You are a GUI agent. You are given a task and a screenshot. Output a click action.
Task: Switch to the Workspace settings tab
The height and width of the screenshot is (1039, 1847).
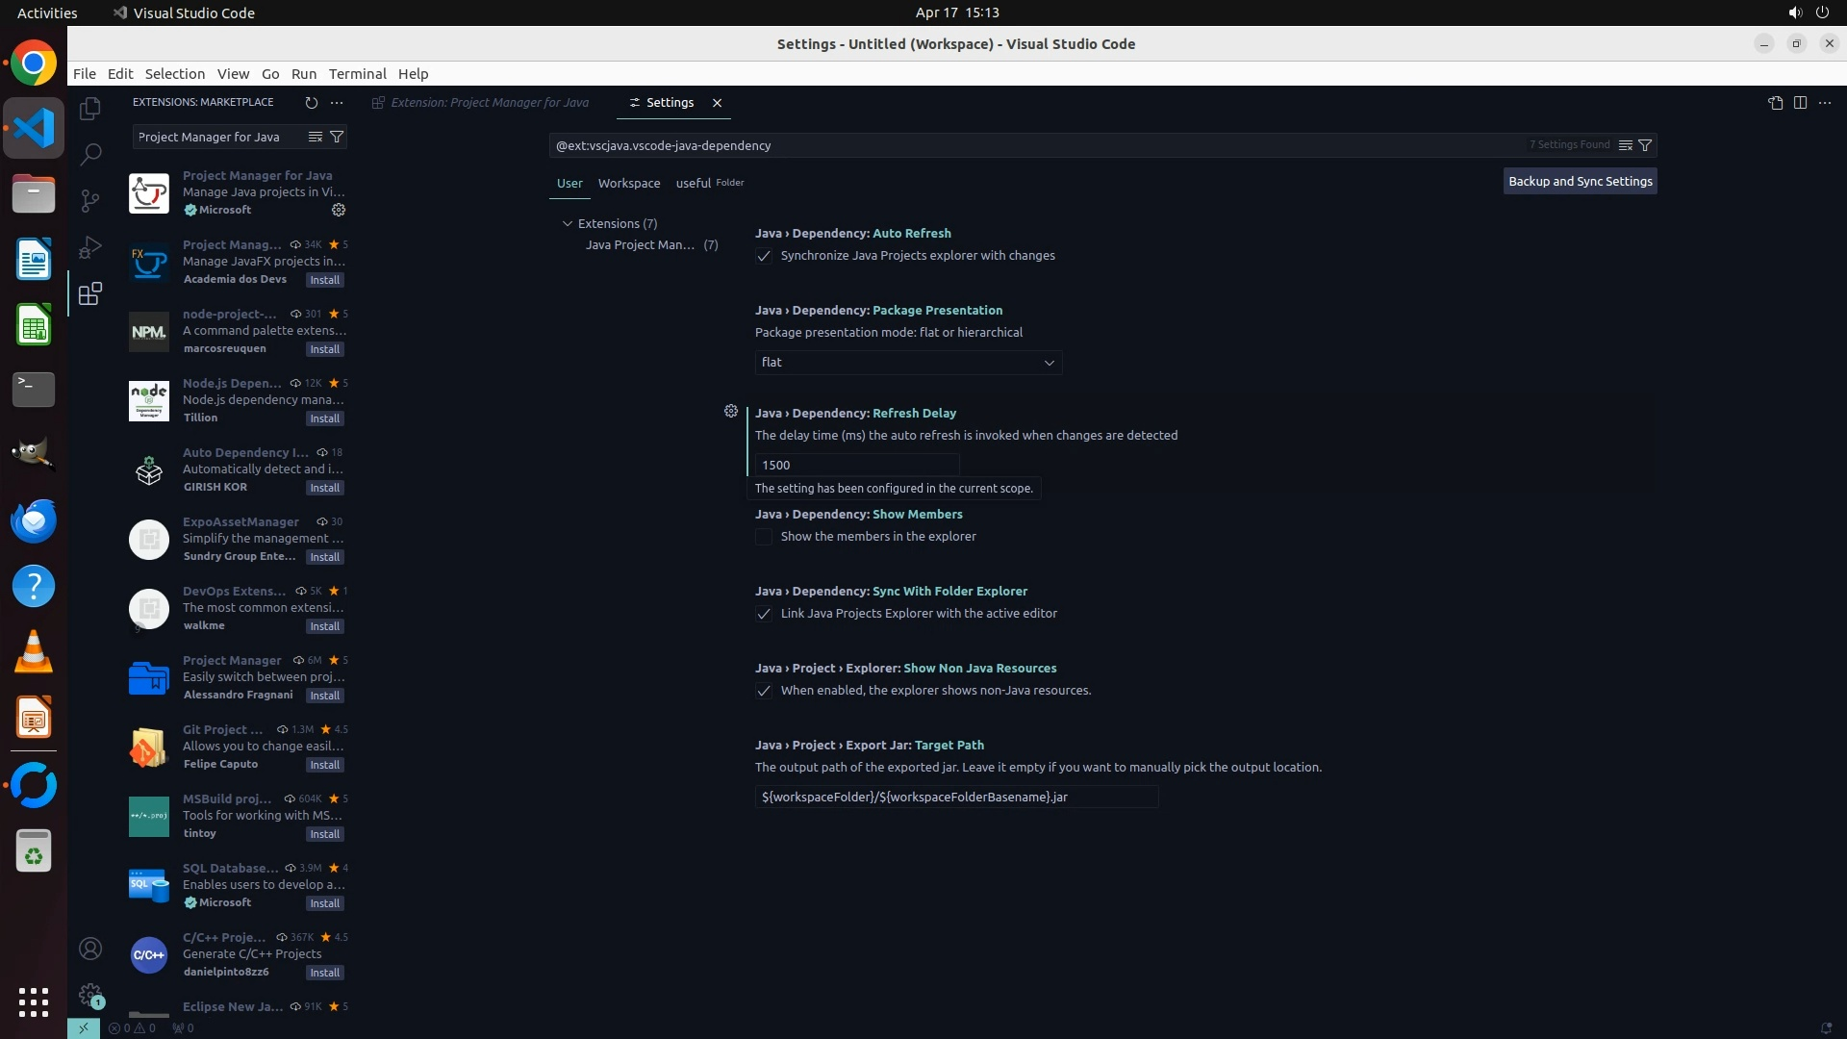(x=628, y=183)
